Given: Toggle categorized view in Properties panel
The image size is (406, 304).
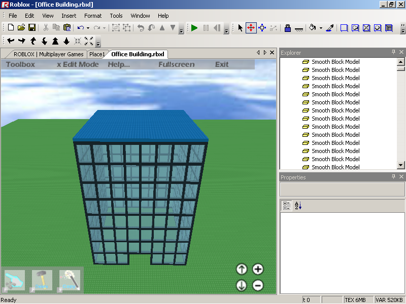Looking at the screenshot, I should [287, 205].
